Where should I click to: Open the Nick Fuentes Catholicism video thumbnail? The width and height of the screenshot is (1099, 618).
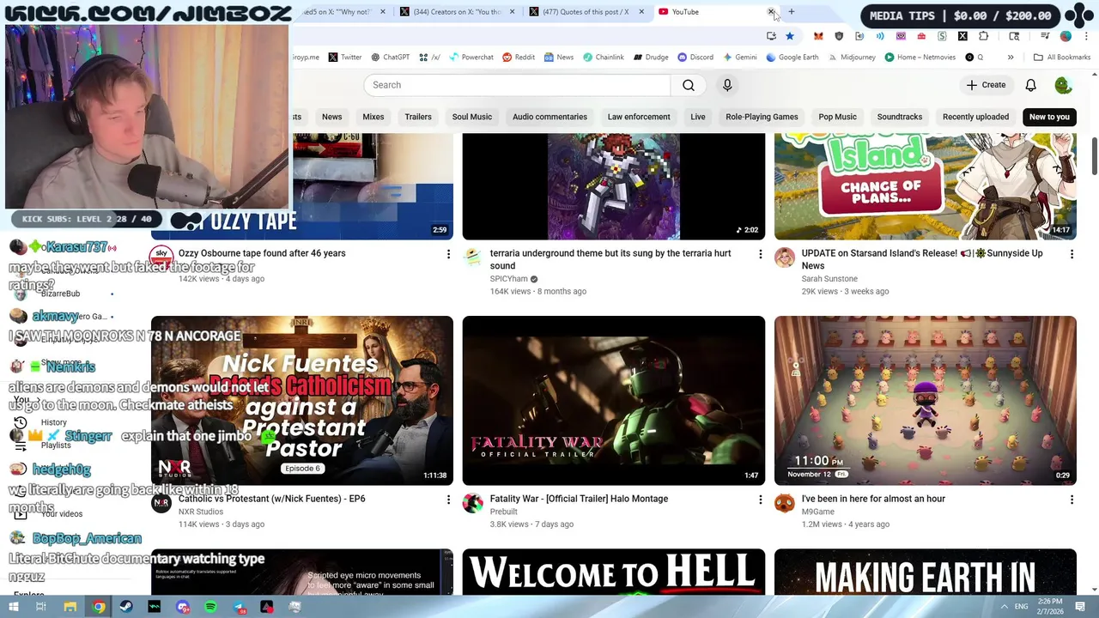(302, 401)
